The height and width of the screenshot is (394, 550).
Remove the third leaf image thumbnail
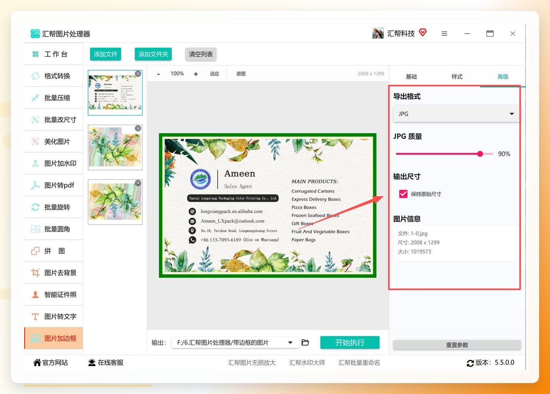click(x=138, y=183)
